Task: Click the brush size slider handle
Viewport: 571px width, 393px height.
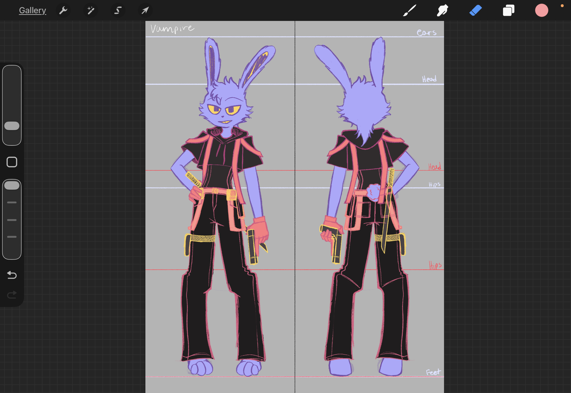Action: (x=12, y=126)
